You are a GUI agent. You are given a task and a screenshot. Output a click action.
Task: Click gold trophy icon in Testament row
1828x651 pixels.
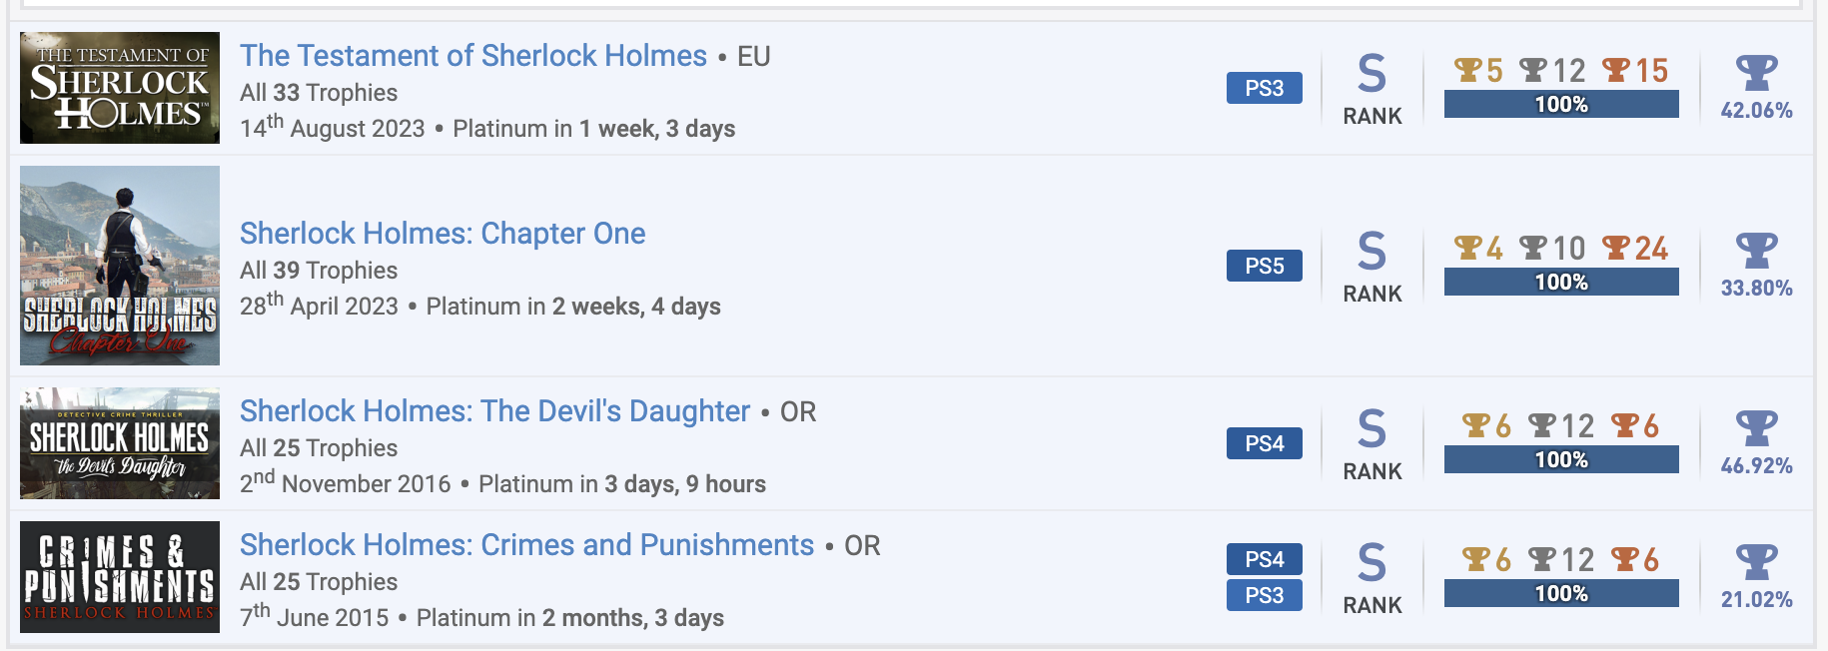1467,70
